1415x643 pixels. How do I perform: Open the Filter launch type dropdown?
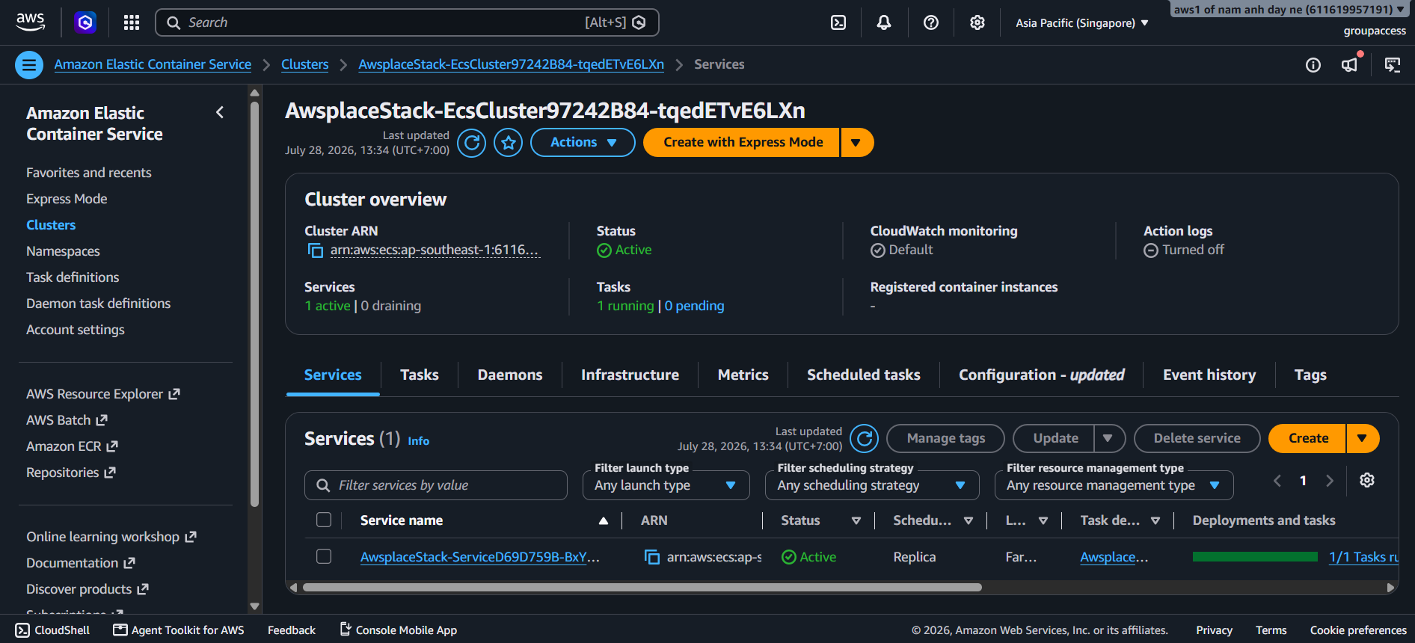coord(666,485)
